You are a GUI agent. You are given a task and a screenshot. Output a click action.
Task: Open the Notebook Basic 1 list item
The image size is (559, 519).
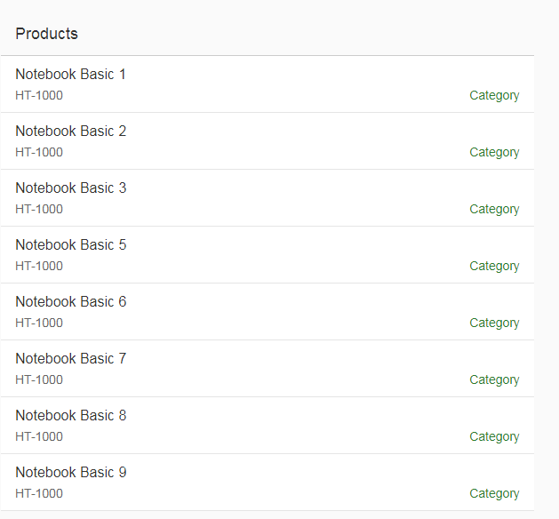click(71, 75)
